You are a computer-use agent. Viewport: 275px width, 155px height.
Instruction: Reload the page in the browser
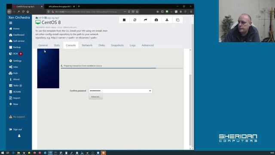click(23, 12)
